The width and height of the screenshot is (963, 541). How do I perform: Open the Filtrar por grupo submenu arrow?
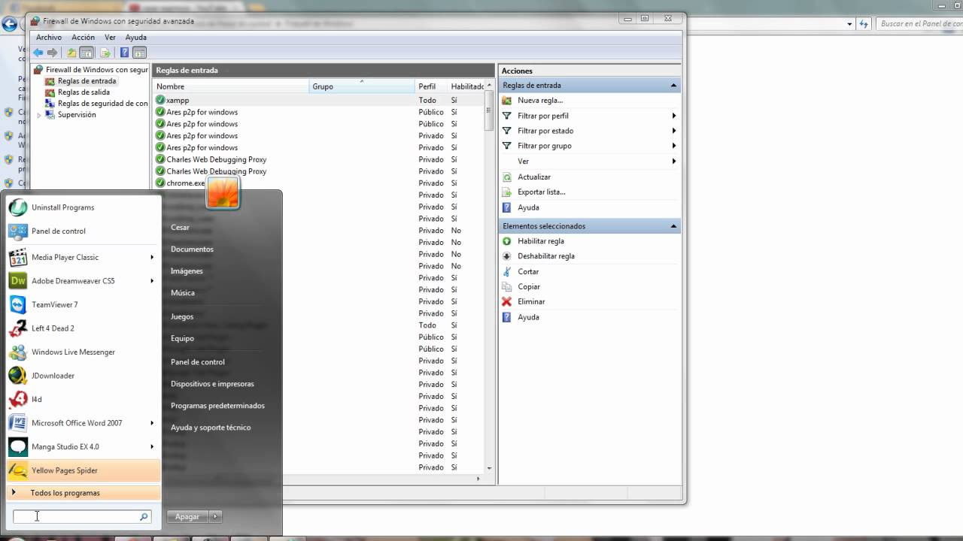673,146
